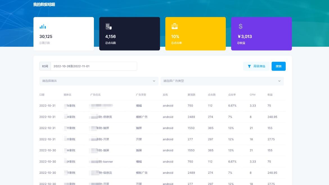Expand the 请选择广告类型 ad type dropdown
This screenshot has width=329, height=185.
coord(222,81)
